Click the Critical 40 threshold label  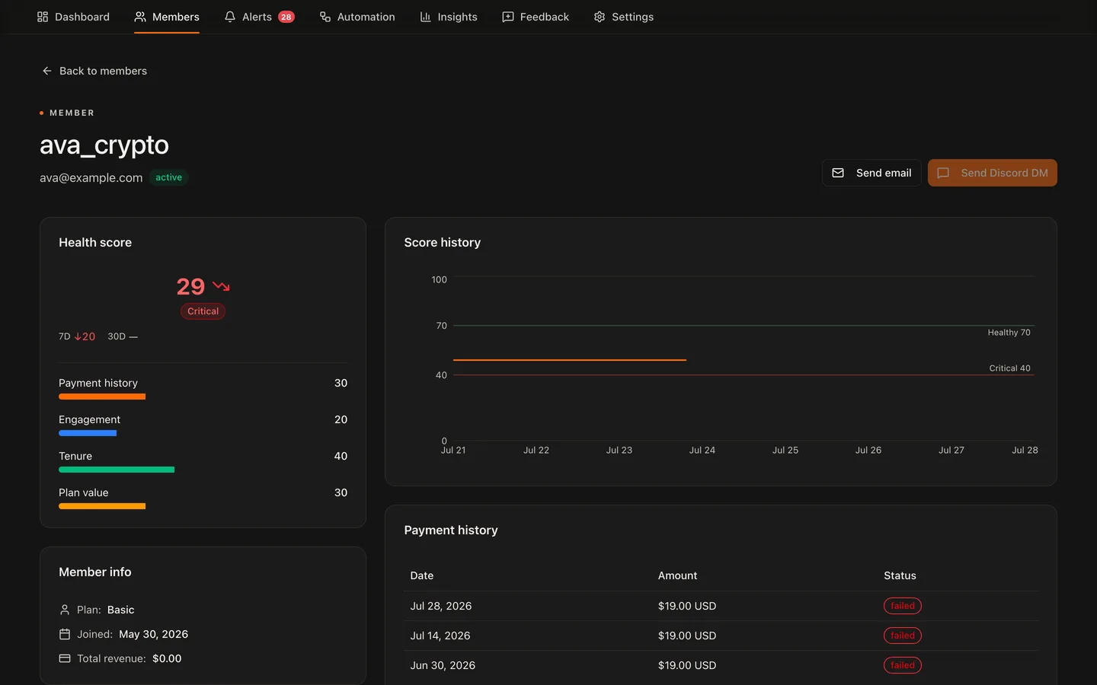pos(1009,368)
